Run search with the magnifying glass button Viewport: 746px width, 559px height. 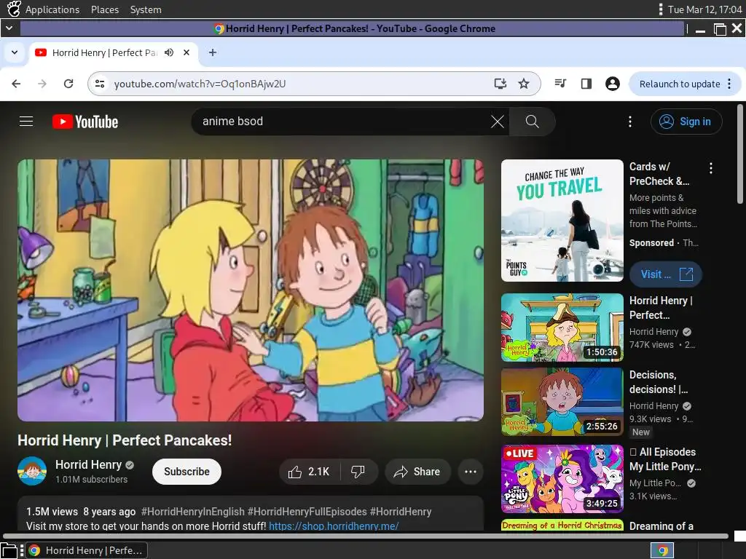click(532, 122)
